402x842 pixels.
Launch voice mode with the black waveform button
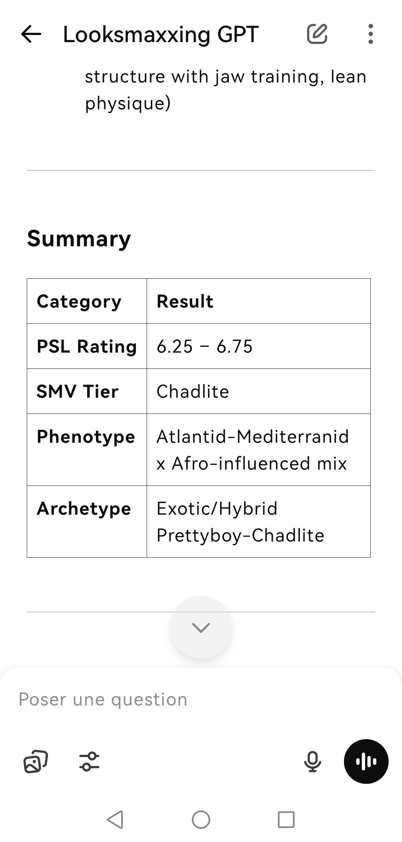tap(366, 761)
